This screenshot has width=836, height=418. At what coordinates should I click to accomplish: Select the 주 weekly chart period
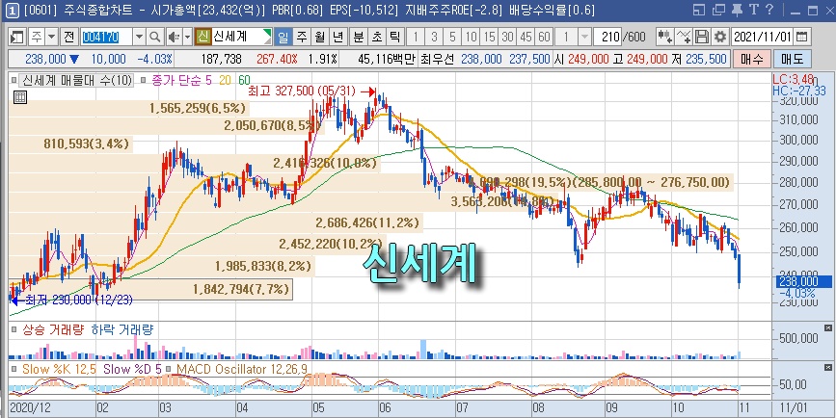[301, 37]
